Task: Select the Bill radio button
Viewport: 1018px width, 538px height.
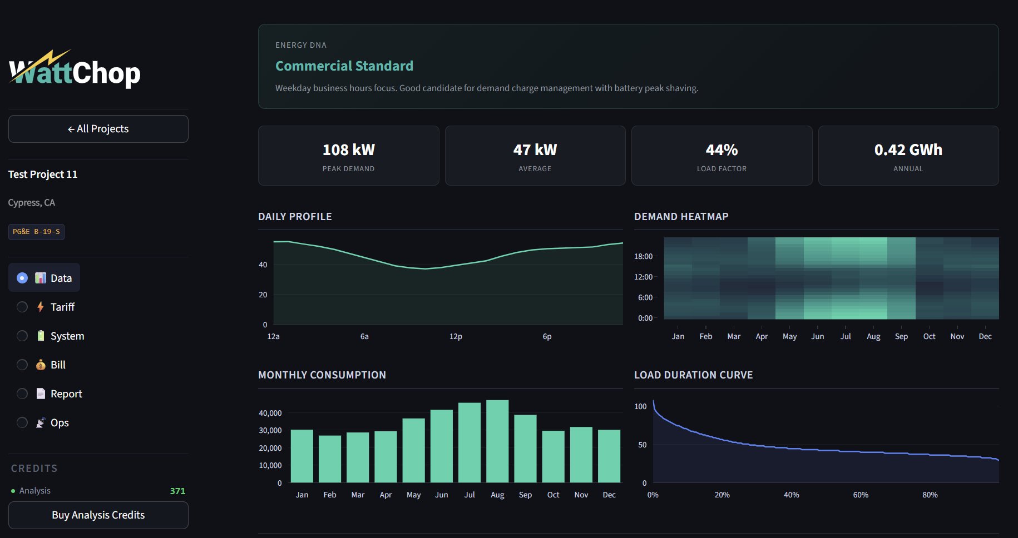Action: click(22, 365)
